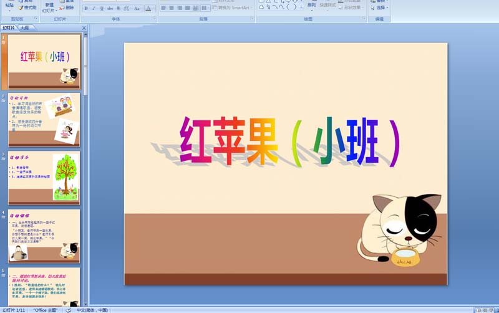Open slide 3 thumbnail with tree picture
Viewport: 499px width, 313px height.
pos(44,178)
